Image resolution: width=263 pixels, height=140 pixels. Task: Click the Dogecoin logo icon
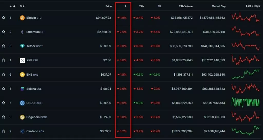pyautogui.click(x=22, y=117)
